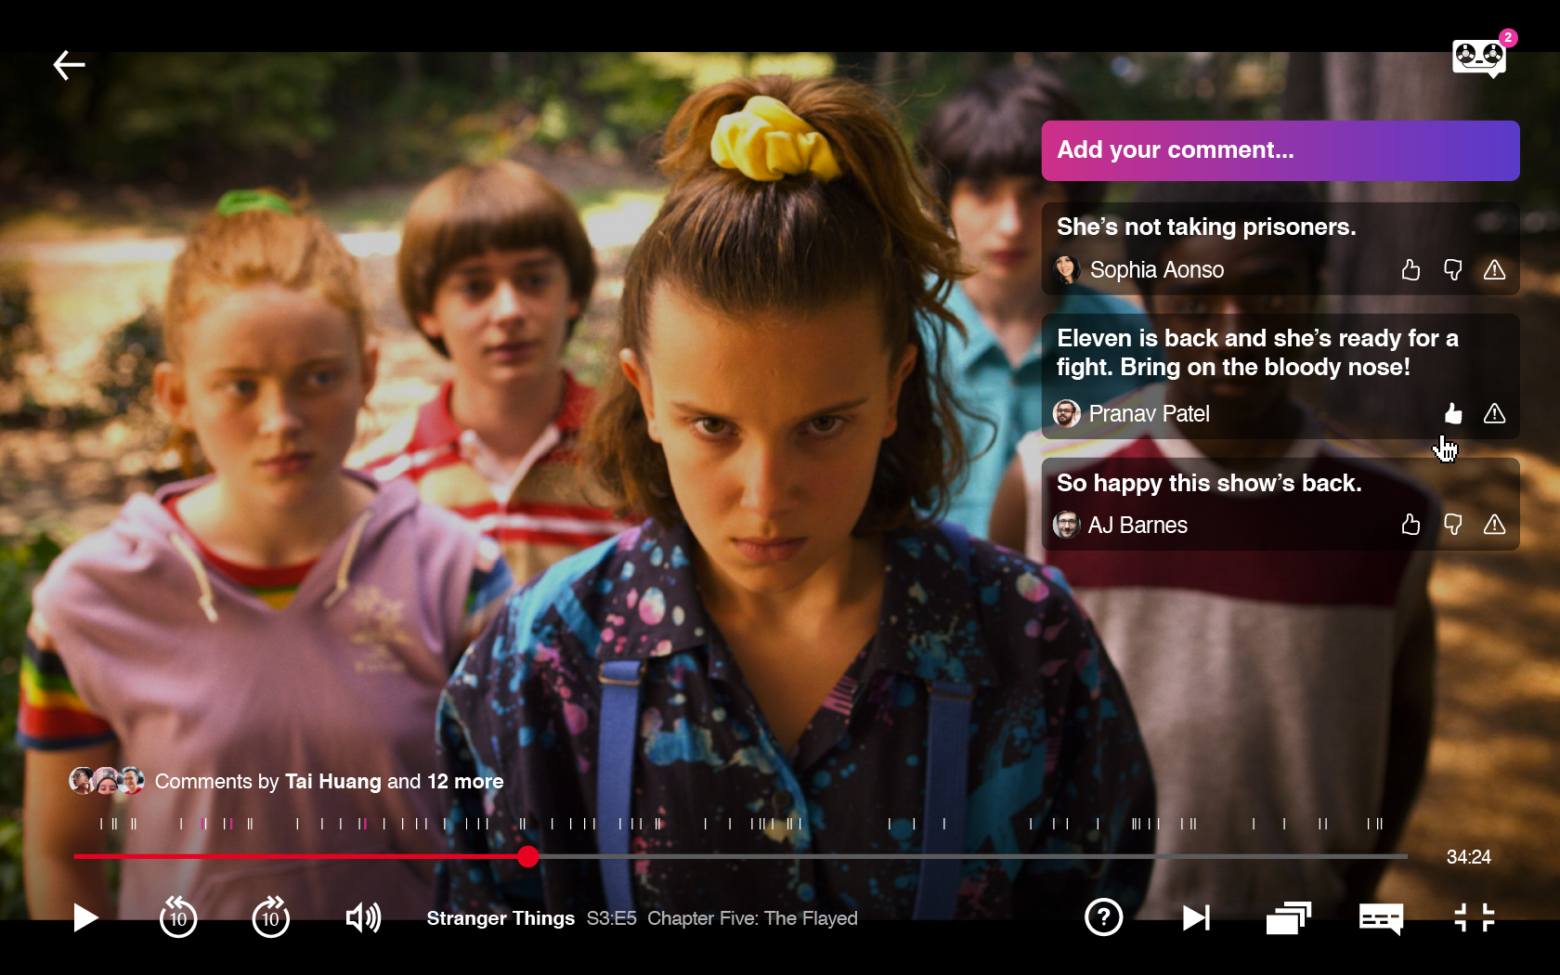Rewind 10 seconds
Viewport: 1560px width, 975px height.
point(177,917)
